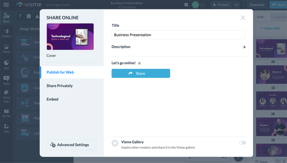287x163 pixels.
Task: Open the Present dropdown arrow
Action: click(237, 5)
